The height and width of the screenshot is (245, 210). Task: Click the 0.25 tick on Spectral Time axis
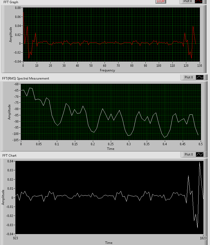pyautogui.click(x=111, y=144)
